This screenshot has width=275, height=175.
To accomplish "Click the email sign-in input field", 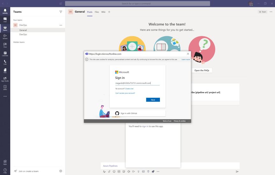I will click(x=137, y=83).
